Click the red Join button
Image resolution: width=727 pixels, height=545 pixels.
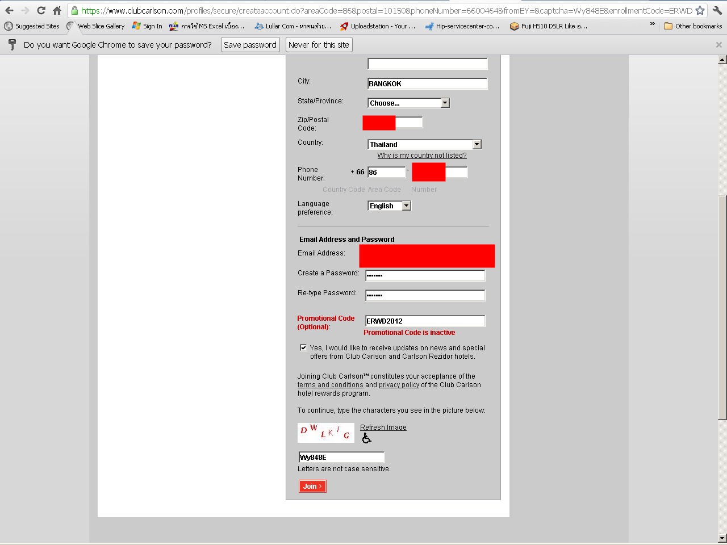point(312,486)
